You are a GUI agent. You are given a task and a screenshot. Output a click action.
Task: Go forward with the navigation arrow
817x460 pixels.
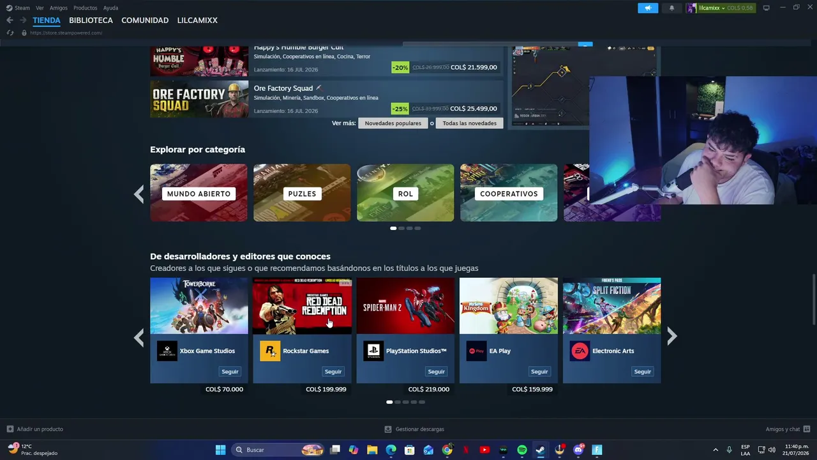click(x=23, y=20)
